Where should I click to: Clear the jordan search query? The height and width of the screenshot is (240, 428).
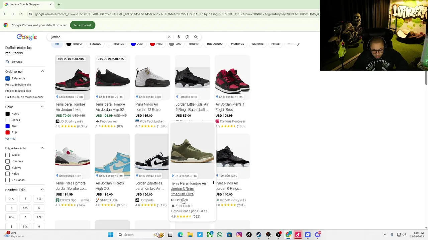point(169,37)
